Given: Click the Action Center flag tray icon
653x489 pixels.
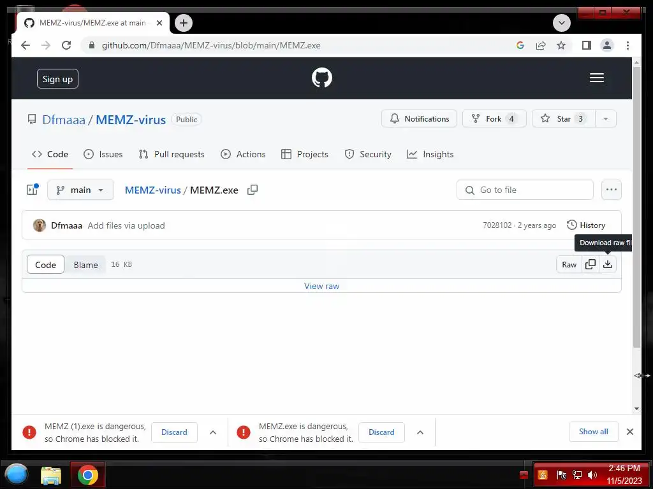Looking at the screenshot, I should [561, 475].
